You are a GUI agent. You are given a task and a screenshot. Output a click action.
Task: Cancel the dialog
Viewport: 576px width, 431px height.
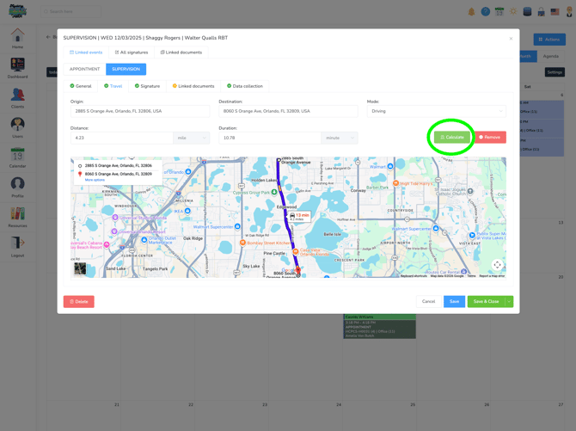point(428,302)
